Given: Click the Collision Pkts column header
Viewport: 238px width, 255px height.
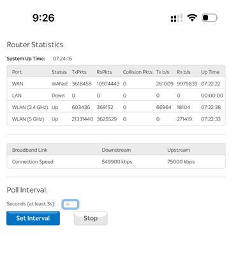Looking at the screenshot, I should (138, 72).
